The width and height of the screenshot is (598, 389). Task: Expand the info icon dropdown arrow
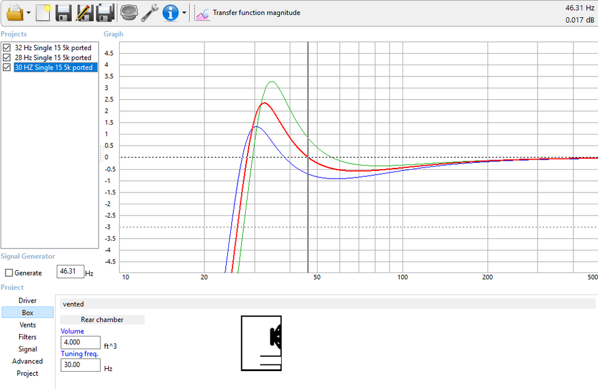coord(184,13)
